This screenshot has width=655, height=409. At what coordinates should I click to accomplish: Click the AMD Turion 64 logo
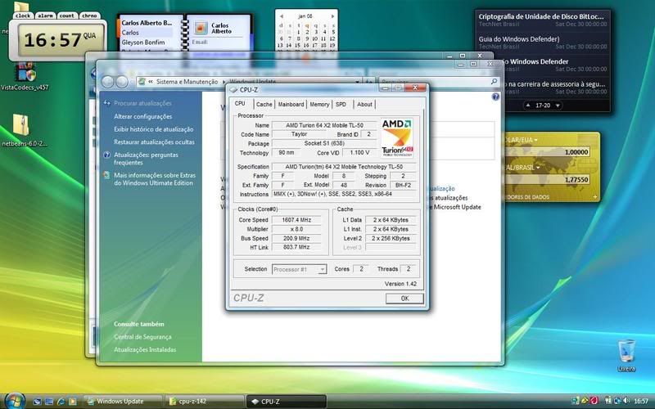(x=397, y=137)
